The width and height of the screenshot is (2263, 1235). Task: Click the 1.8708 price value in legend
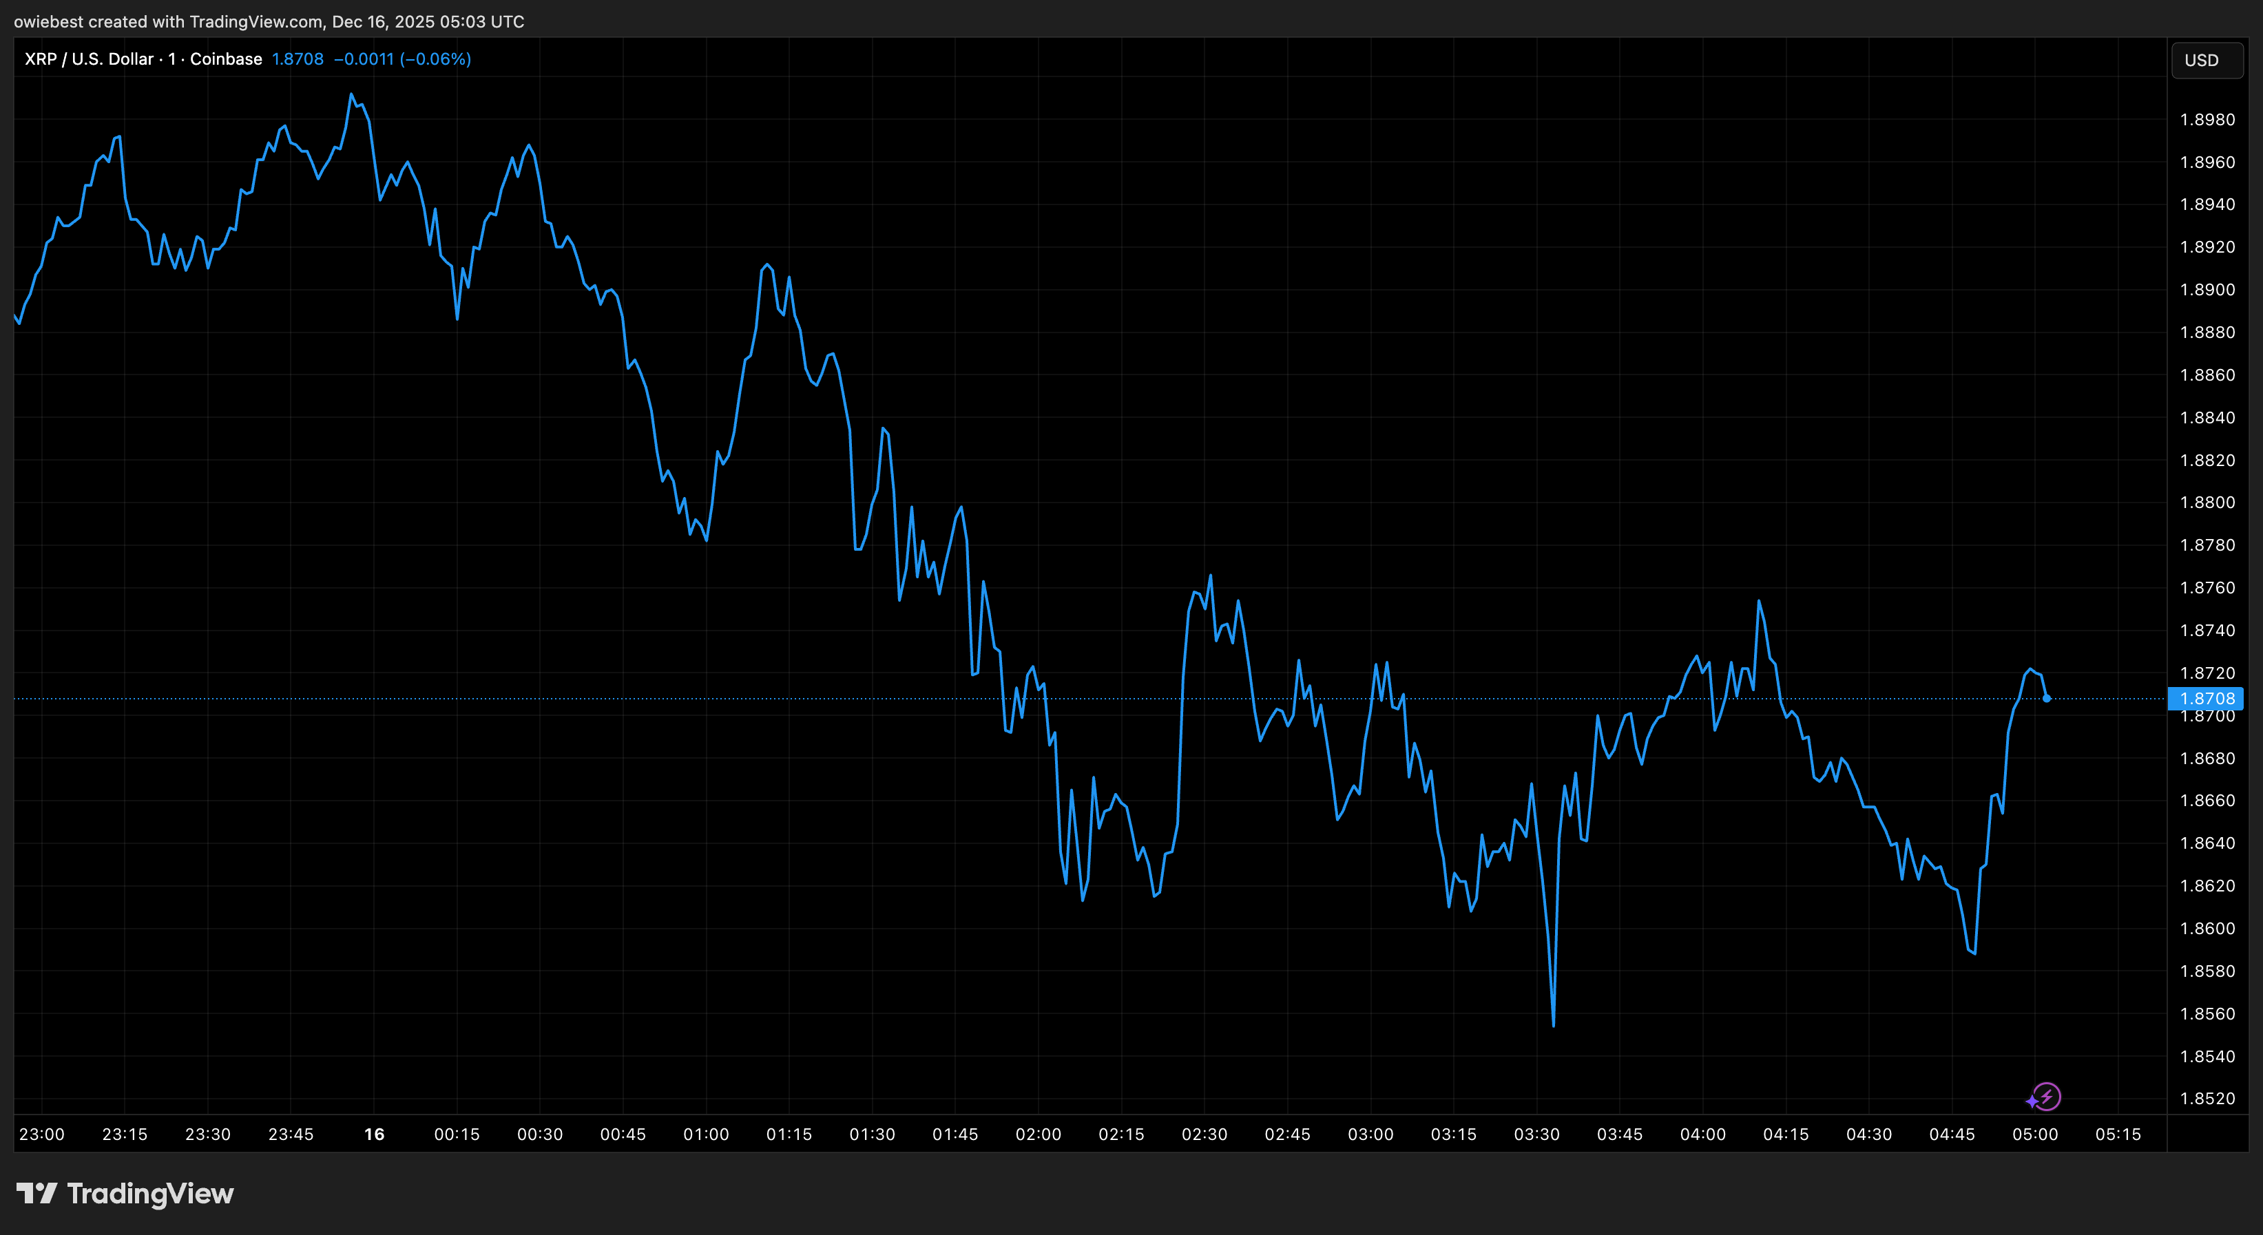pyautogui.click(x=297, y=59)
